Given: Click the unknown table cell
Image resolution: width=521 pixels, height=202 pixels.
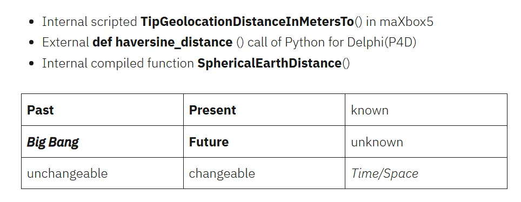Looking at the screenshot, I should (426, 142).
